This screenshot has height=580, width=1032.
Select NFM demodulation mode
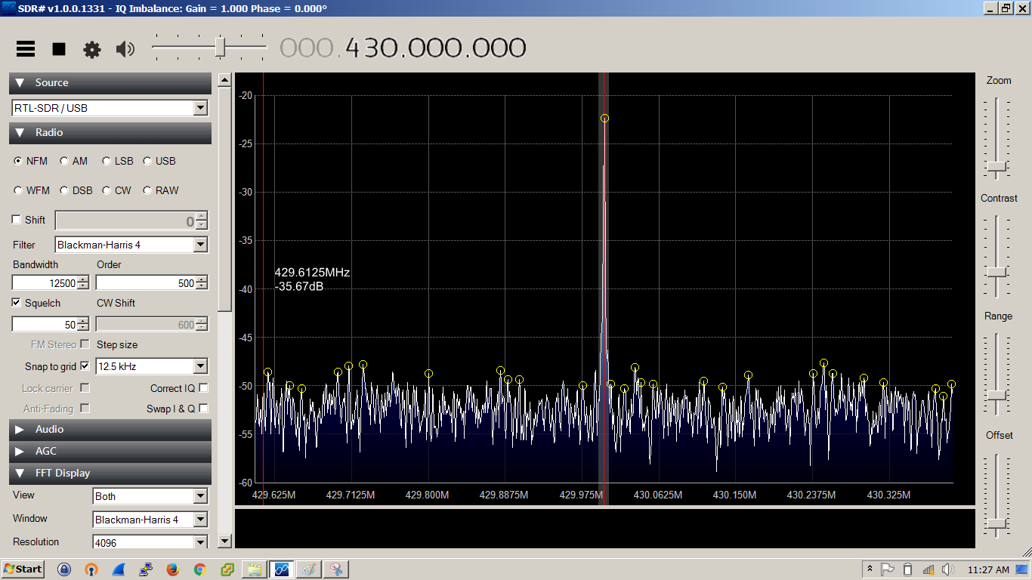click(31, 161)
